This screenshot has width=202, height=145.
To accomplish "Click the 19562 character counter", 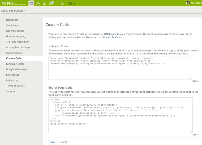I will tap(195, 135).
